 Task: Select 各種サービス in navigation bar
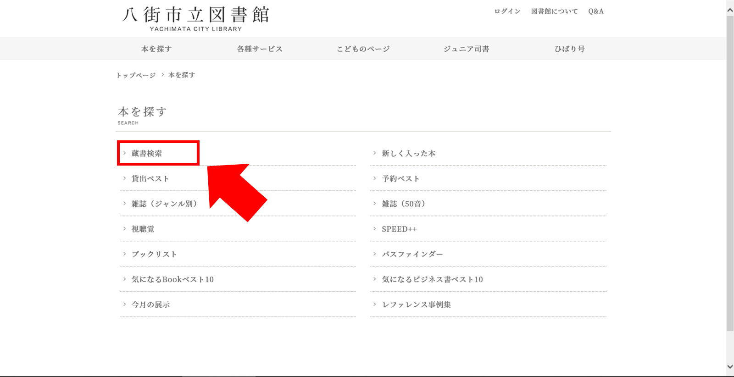pos(260,49)
